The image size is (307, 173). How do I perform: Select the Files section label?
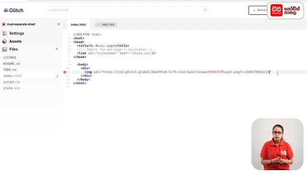pos(13,49)
